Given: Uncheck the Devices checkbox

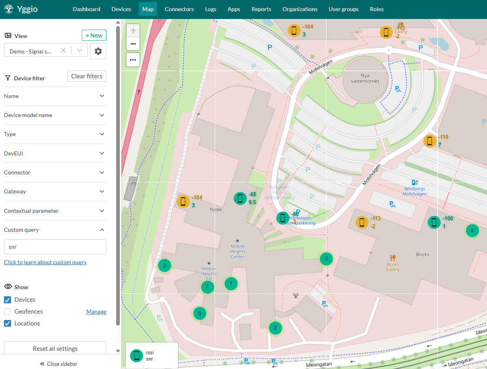Looking at the screenshot, I should 7,299.
